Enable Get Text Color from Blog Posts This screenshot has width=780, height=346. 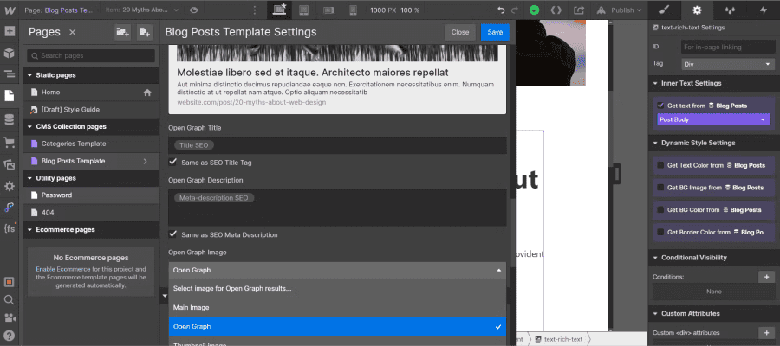tap(660, 165)
